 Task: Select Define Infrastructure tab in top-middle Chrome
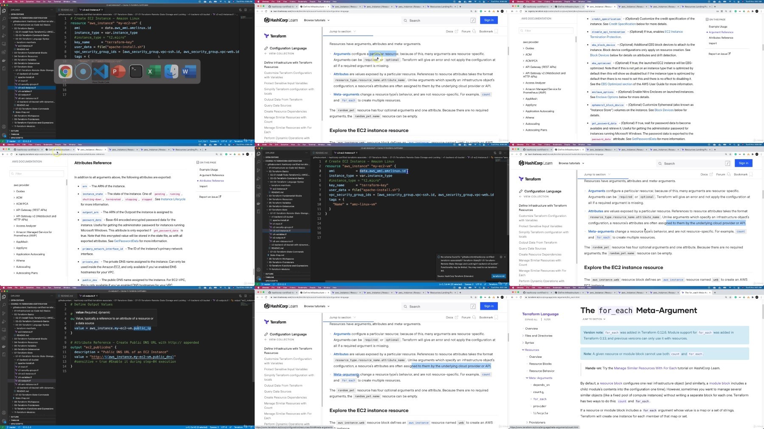point(314,7)
